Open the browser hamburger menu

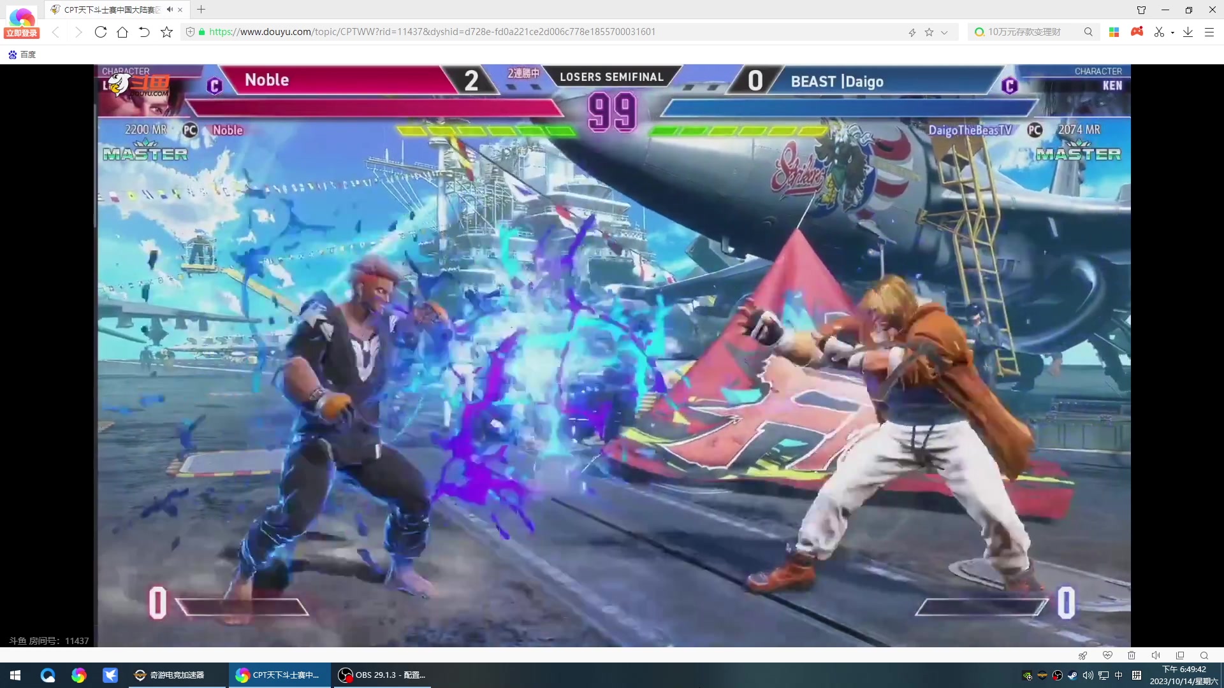click(1209, 32)
